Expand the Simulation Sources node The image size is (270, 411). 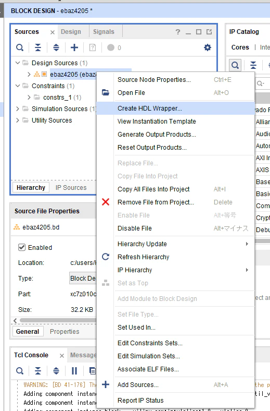click(18, 109)
